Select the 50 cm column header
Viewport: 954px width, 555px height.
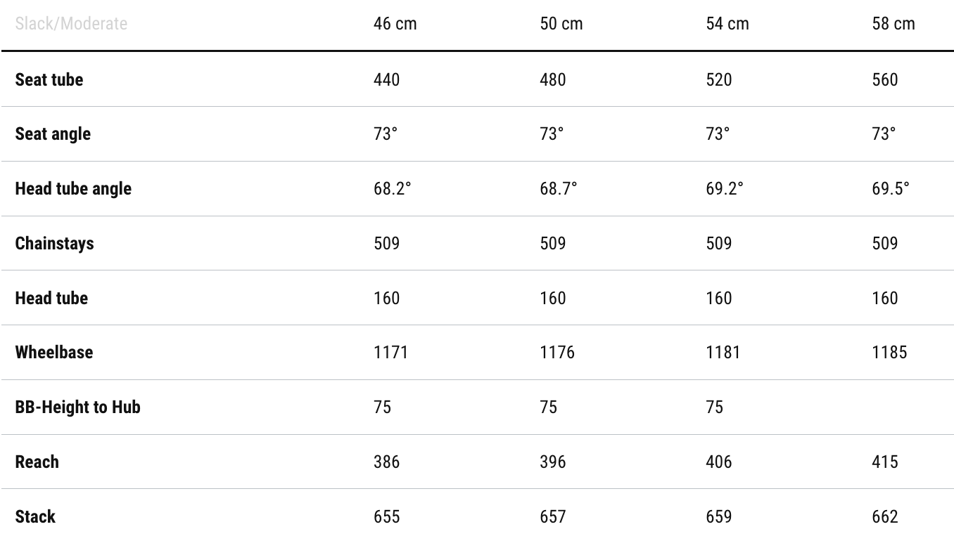pos(561,24)
